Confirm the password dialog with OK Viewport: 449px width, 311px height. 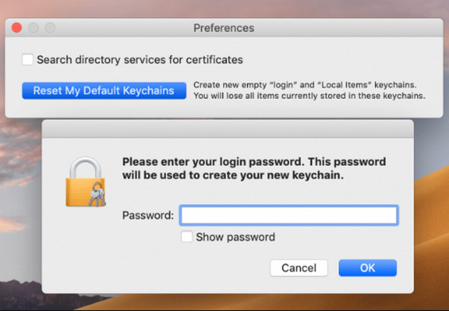pyautogui.click(x=367, y=268)
